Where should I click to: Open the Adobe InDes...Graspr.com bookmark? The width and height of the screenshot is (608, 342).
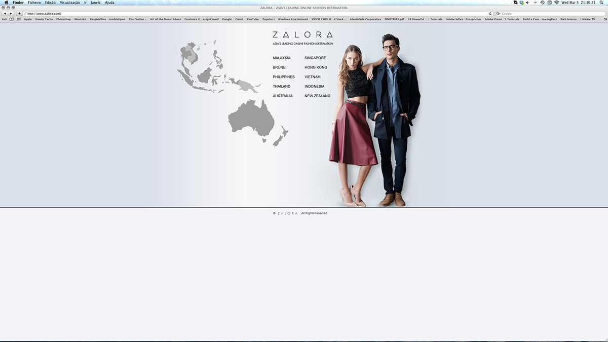click(464, 19)
